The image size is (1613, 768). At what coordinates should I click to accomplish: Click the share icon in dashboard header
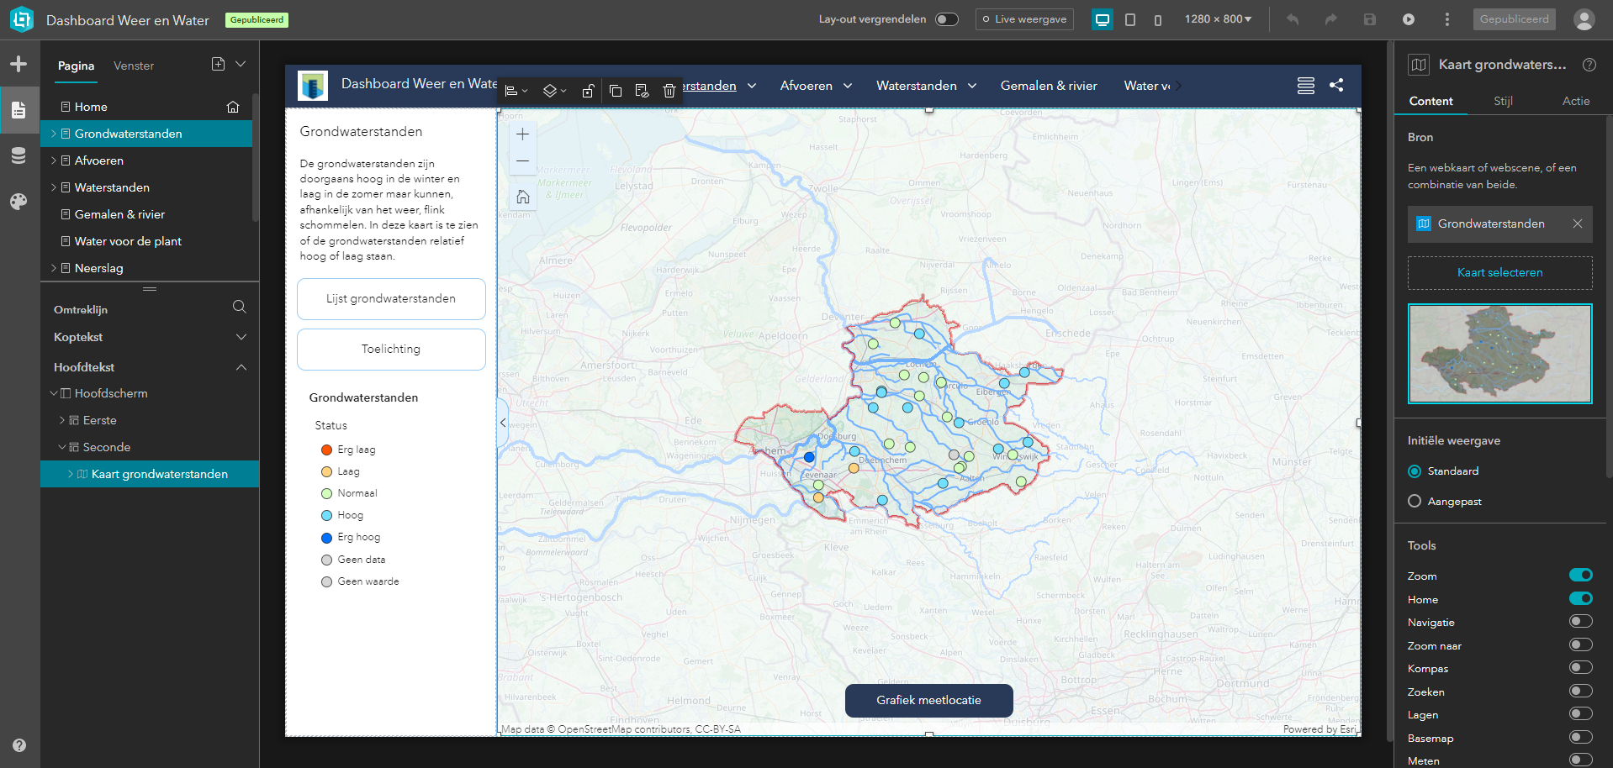point(1336,85)
